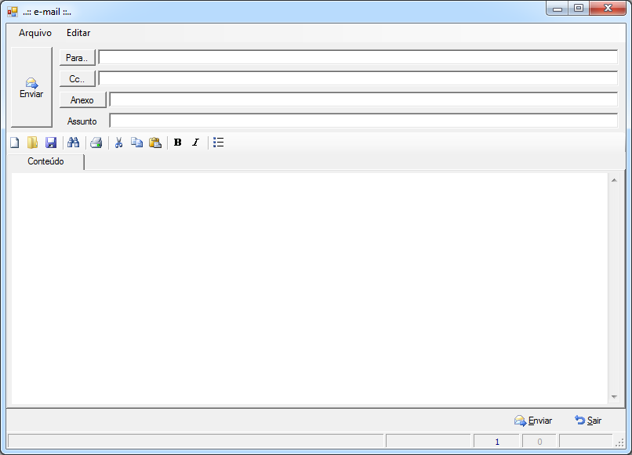Maximize the e-mail window

coord(579,9)
